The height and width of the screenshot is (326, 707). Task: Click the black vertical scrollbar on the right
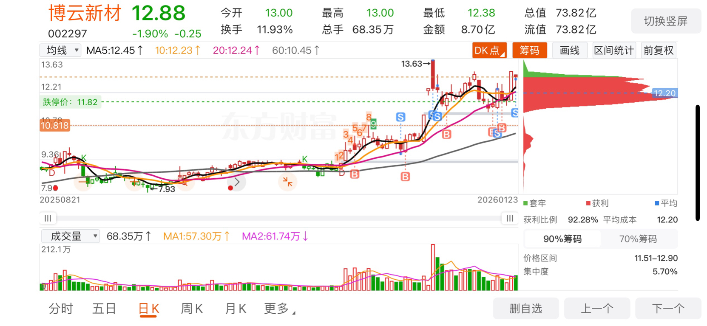(698, 163)
